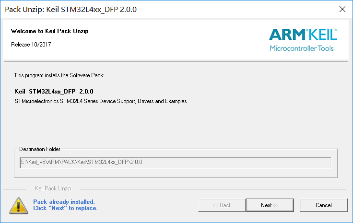This screenshot has width=353, height=223.
Task: Click the 'Click "Next" to replace' hint
Action: click(65, 208)
